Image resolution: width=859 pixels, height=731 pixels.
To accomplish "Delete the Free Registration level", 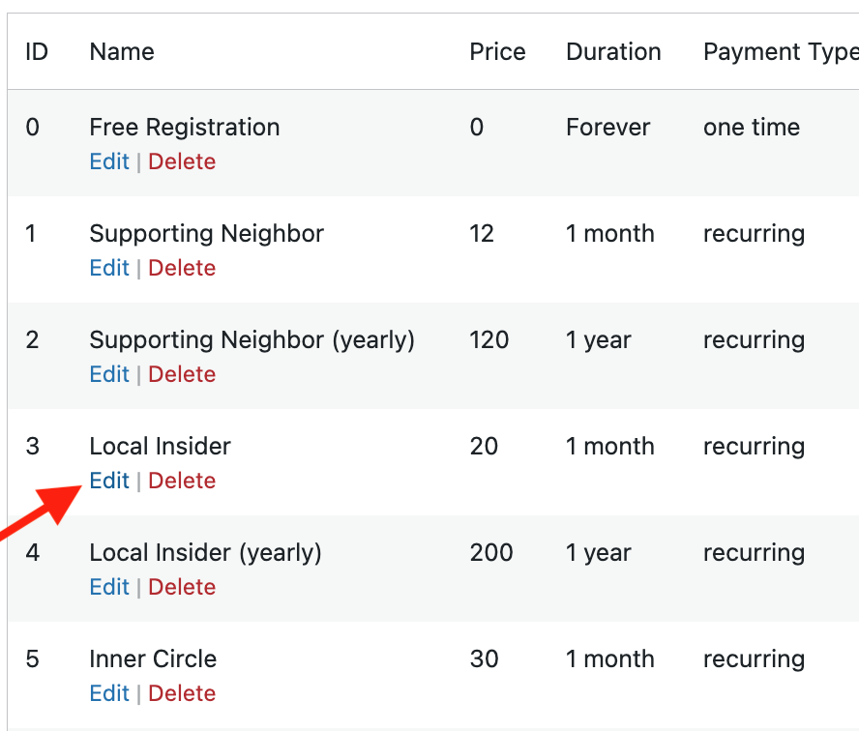I will coord(182,161).
